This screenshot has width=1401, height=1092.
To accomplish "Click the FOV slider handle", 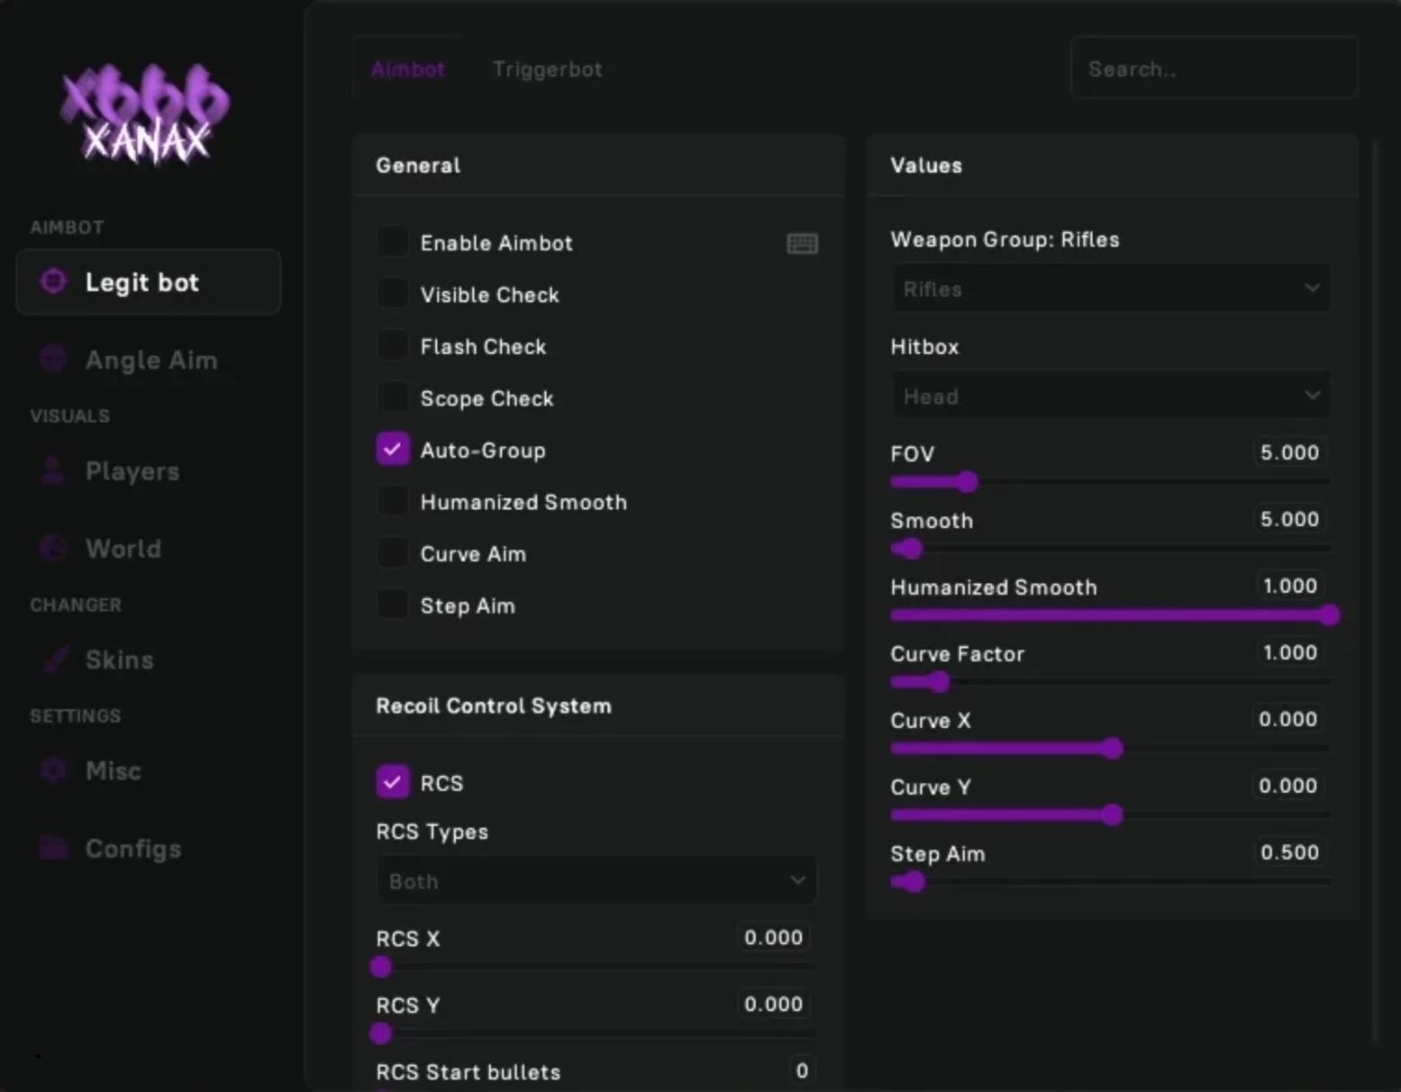I will pos(967,482).
